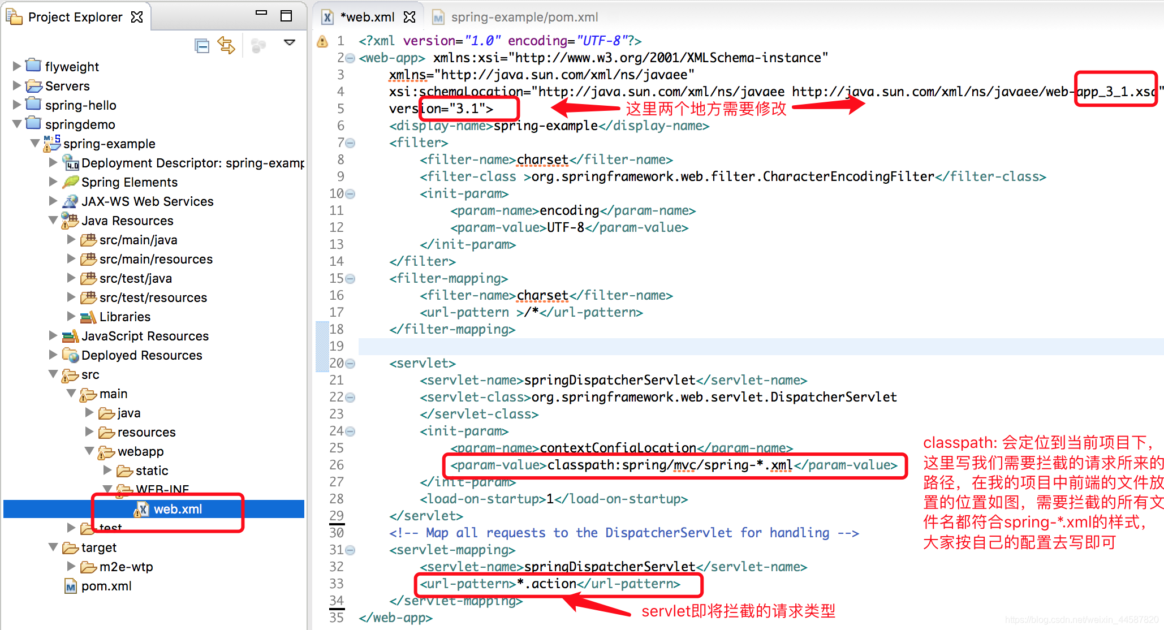Click the JavaScript Resources icon
The width and height of the screenshot is (1164, 630).
(70, 336)
